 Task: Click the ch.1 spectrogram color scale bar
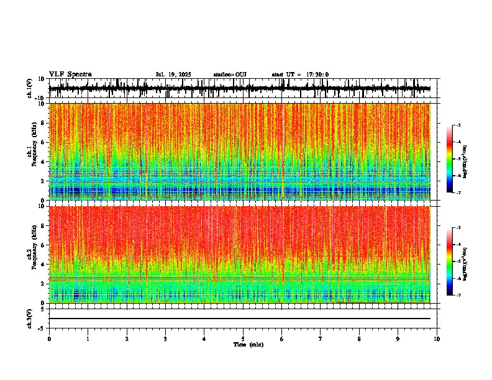pos(449,159)
